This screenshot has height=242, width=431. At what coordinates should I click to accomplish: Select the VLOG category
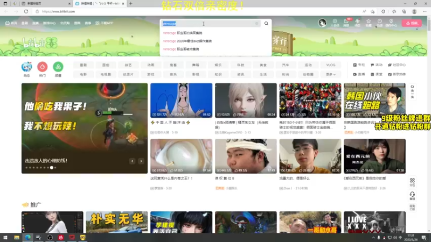(x=331, y=65)
